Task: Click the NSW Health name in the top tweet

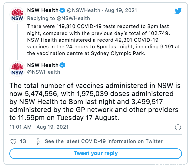Action: click(43, 10)
